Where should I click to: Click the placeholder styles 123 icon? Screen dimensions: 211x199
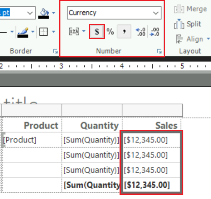pos(74,31)
